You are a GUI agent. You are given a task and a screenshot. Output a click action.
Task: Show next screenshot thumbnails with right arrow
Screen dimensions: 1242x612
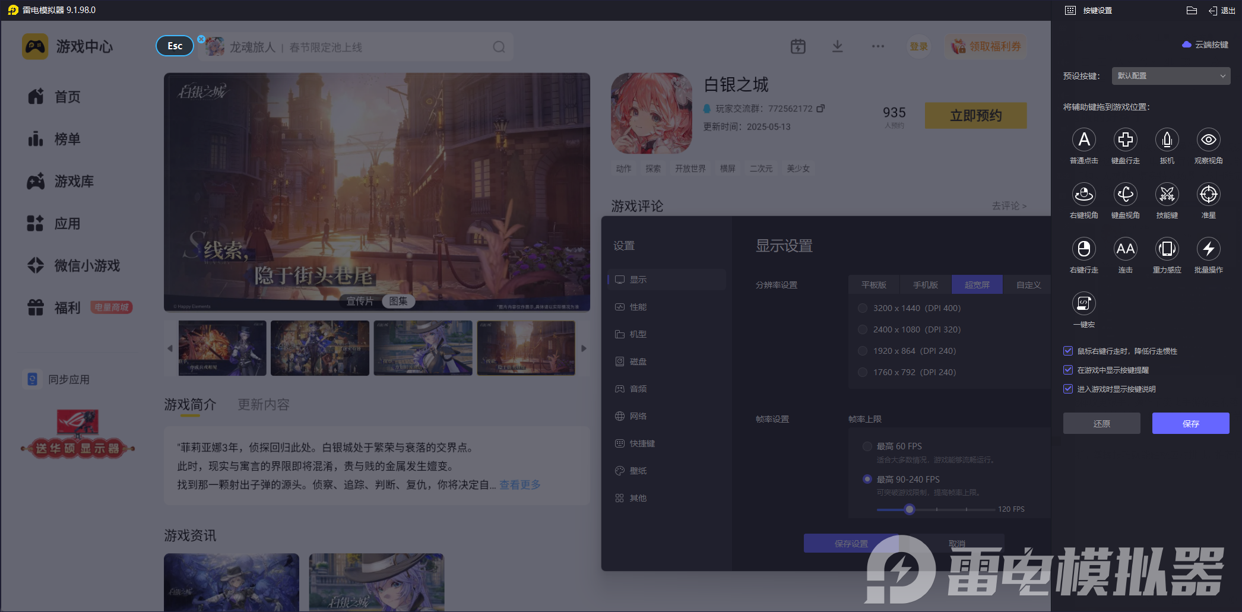[584, 348]
